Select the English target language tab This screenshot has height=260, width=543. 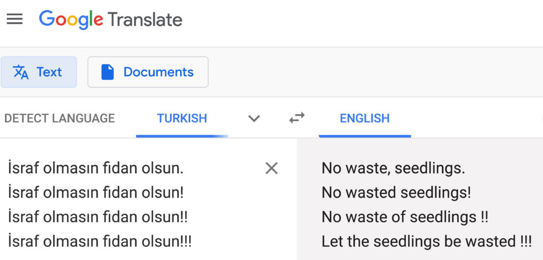(x=365, y=118)
